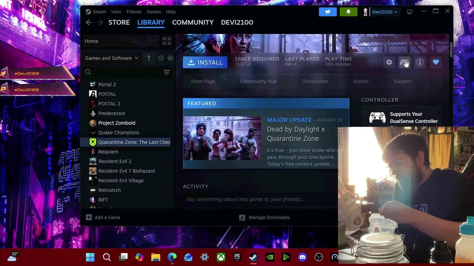Open the Help menu
474x266 pixels.
click(x=171, y=12)
